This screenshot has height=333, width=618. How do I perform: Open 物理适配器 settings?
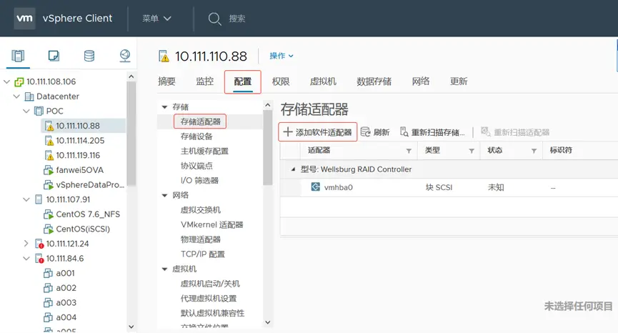pos(200,239)
